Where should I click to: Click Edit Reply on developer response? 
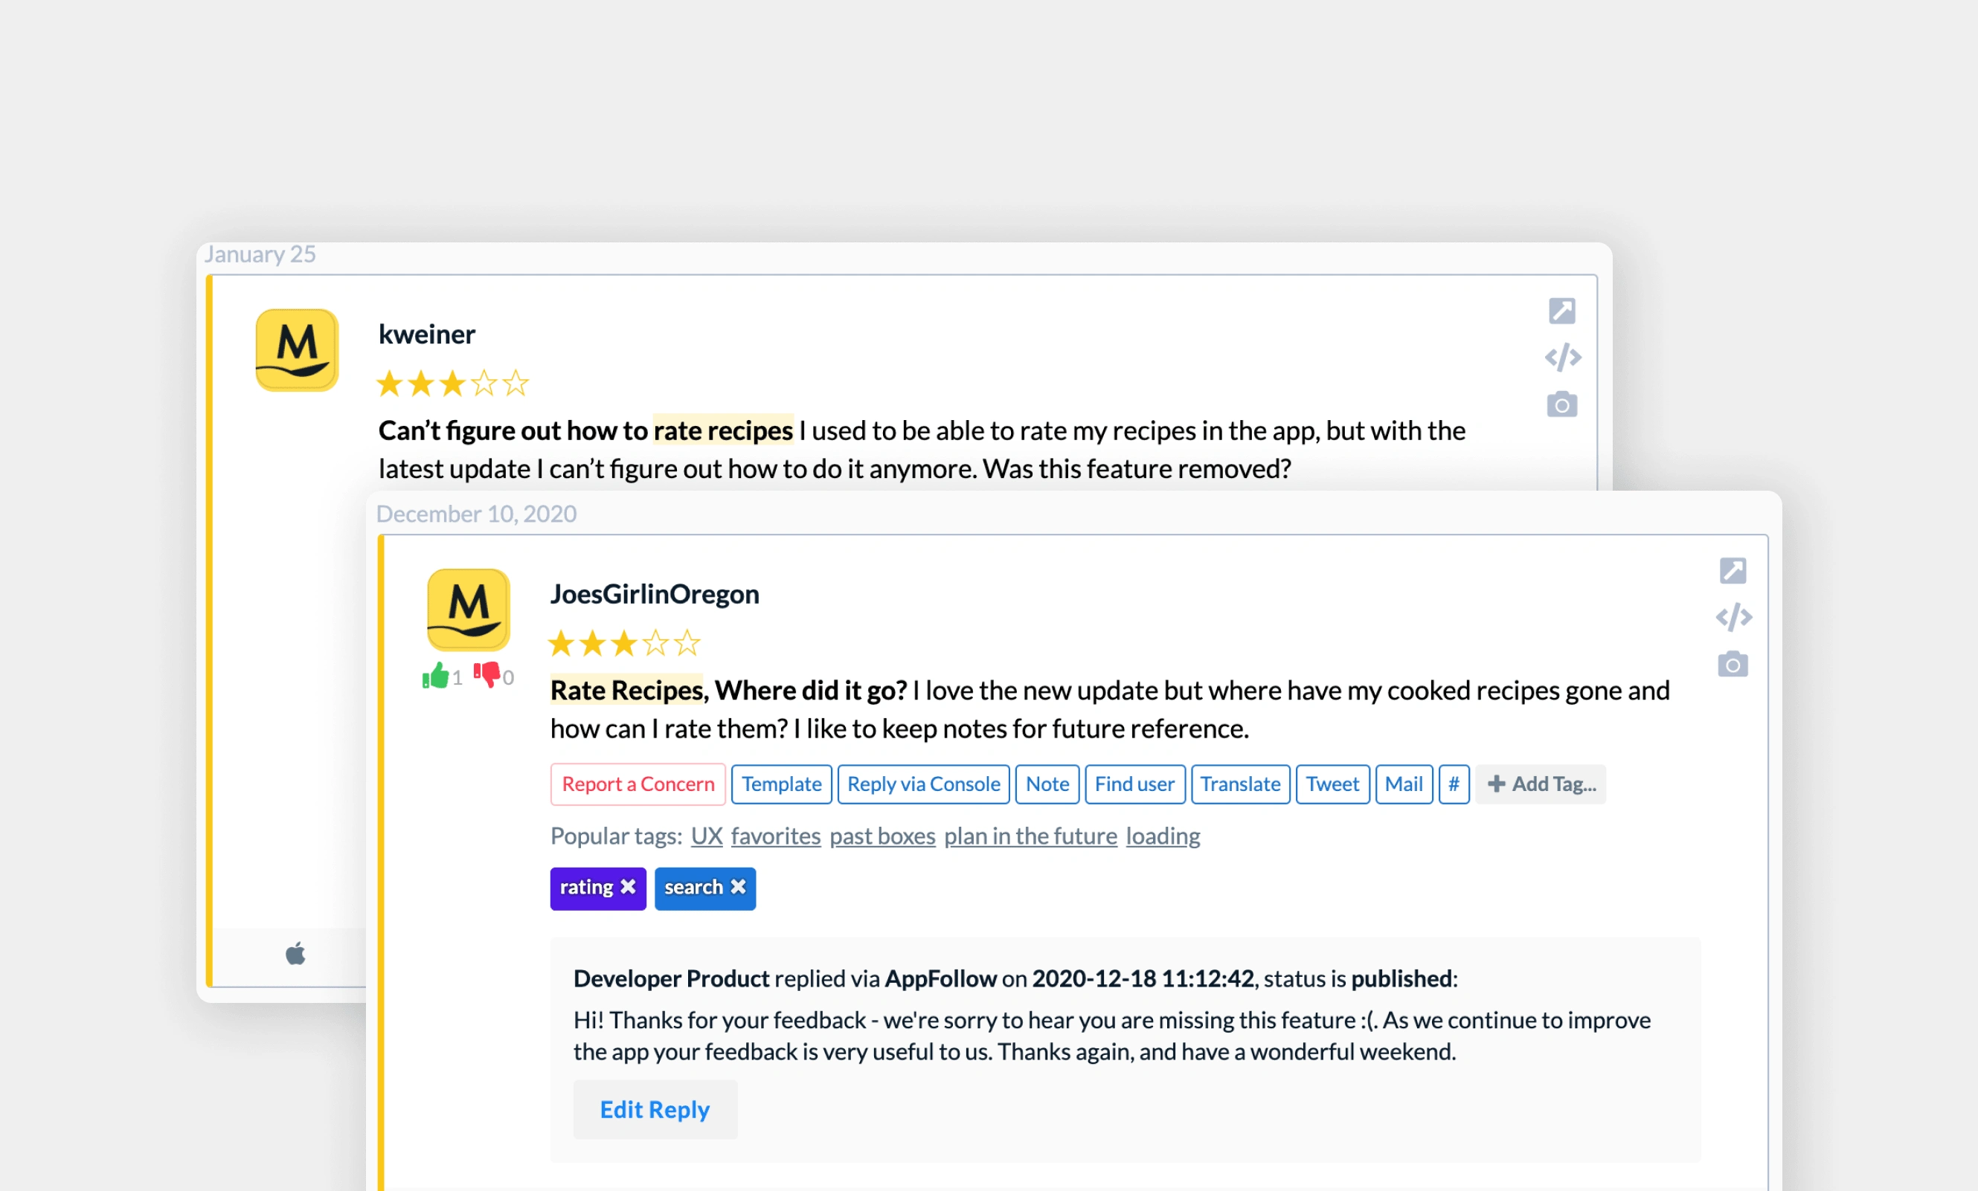click(652, 1108)
